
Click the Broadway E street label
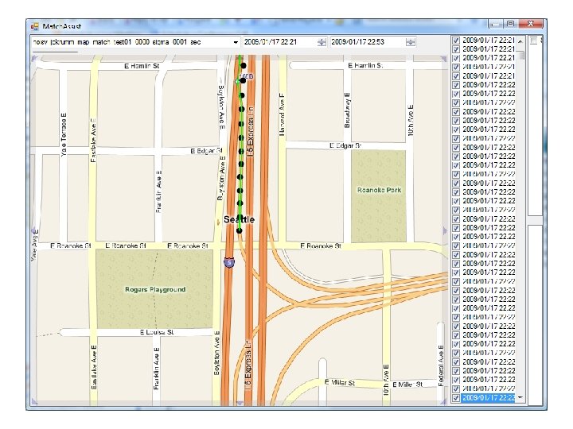click(x=347, y=110)
